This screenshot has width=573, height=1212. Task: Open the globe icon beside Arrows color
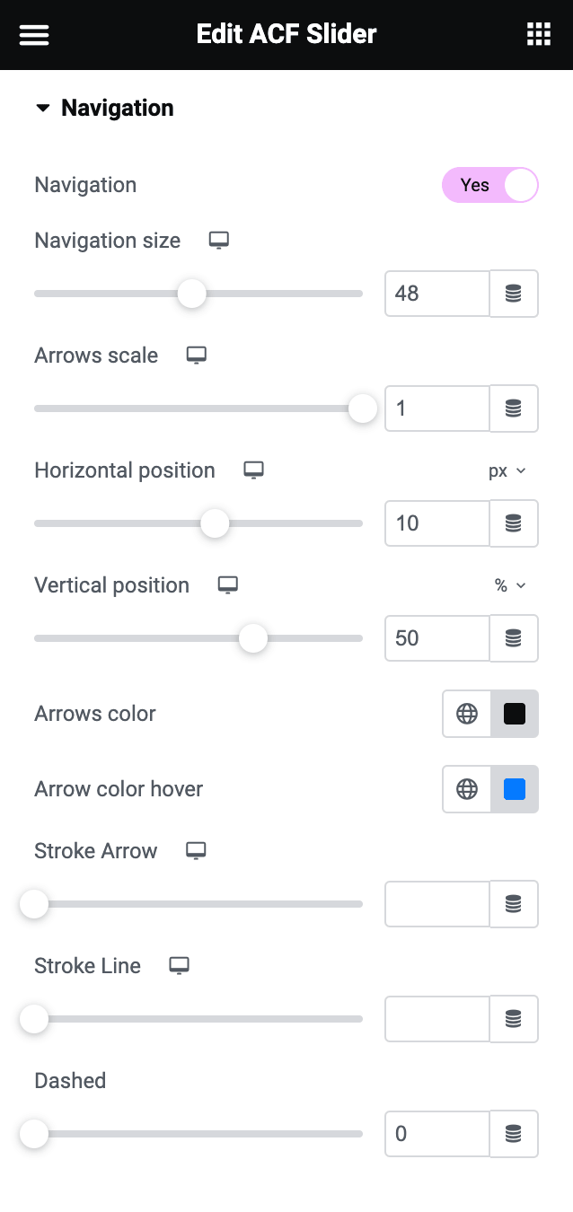click(x=466, y=713)
